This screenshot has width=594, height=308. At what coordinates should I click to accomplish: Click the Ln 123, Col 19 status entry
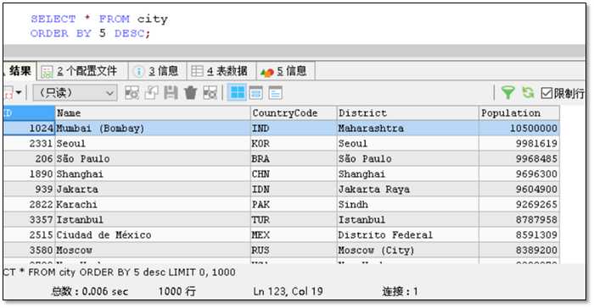pyautogui.click(x=288, y=291)
